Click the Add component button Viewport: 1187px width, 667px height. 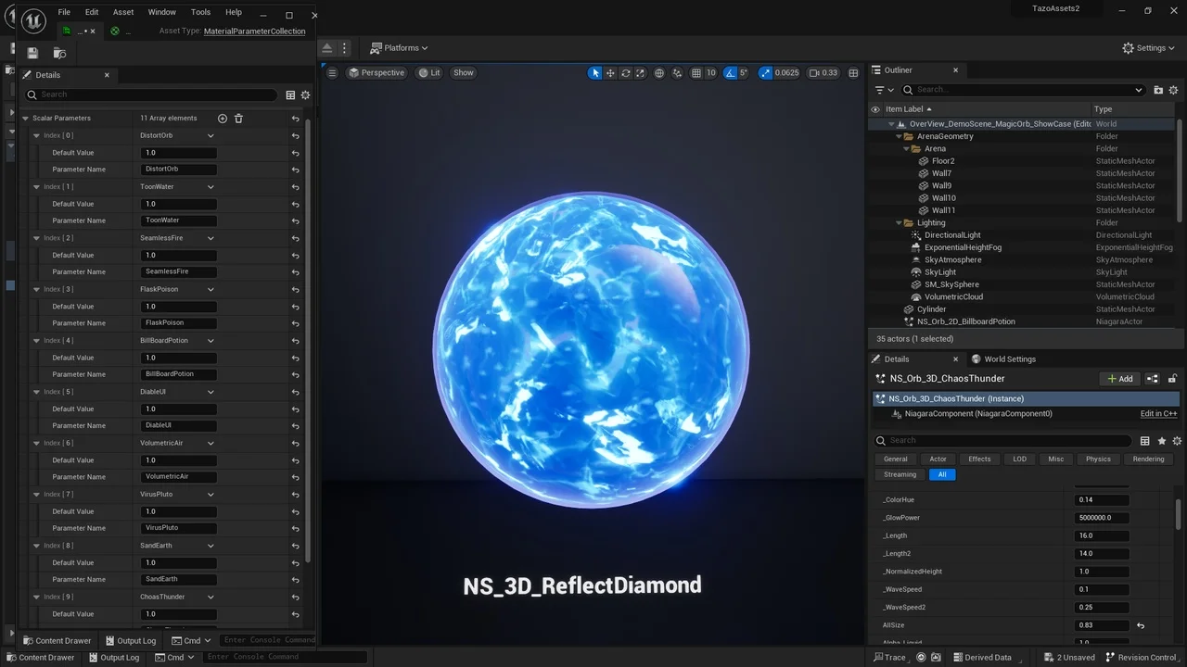coord(1119,379)
